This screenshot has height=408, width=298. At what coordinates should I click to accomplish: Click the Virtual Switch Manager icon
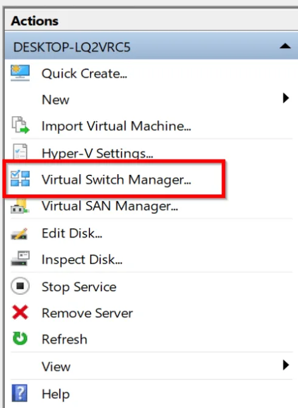pos(20,178)
